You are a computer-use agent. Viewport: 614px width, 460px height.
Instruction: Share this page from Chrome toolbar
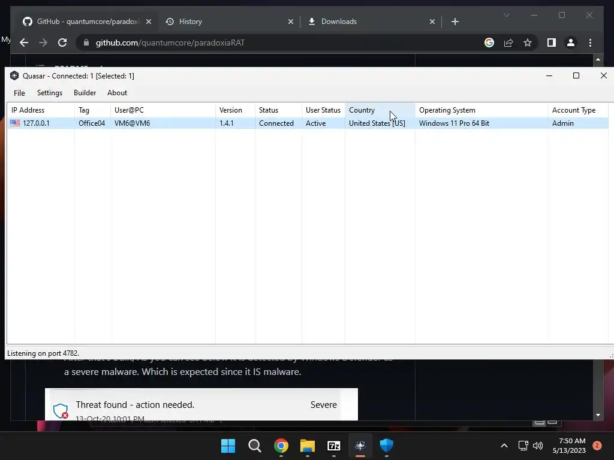point(508,43)
